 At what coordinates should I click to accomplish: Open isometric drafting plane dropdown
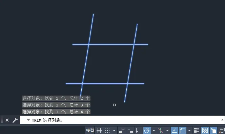[x=167, y=131]
